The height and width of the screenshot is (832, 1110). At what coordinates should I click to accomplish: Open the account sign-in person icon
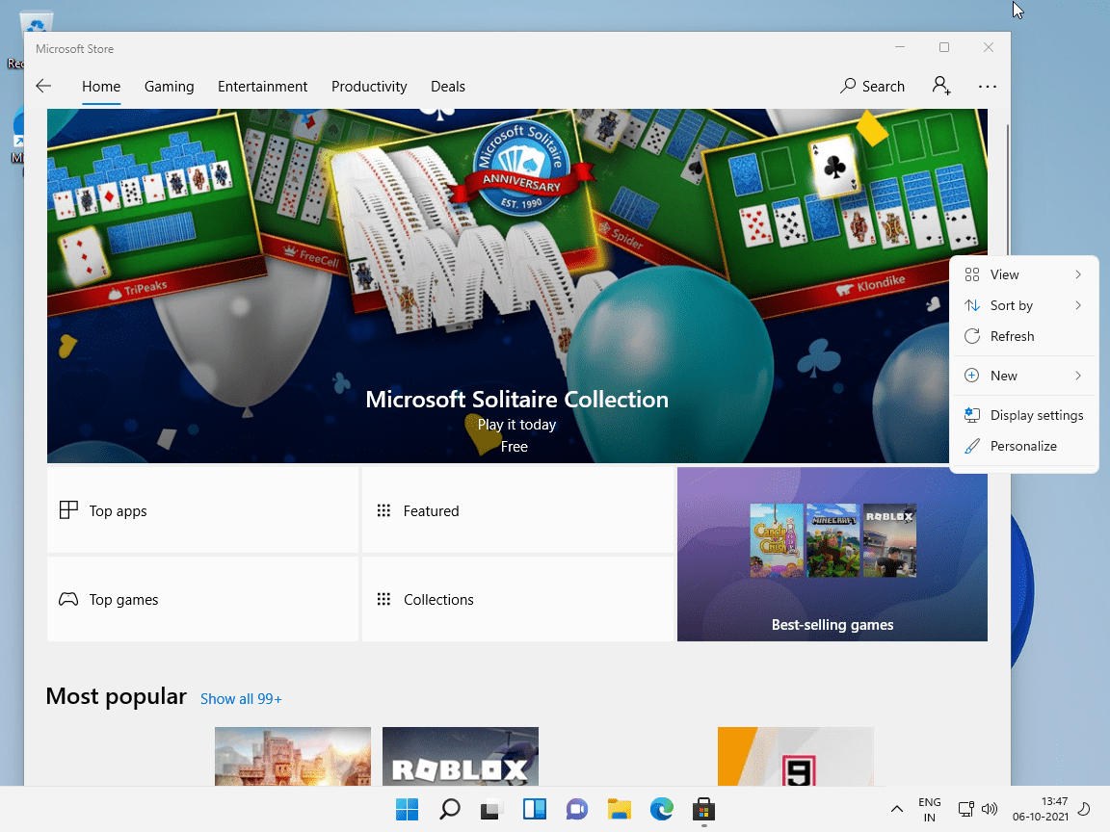[x=940, y=87]
